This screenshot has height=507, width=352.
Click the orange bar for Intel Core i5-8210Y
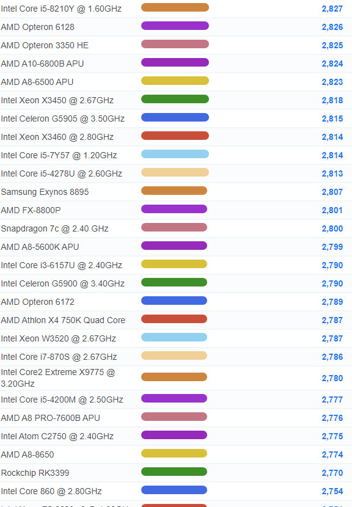[175, 7]
